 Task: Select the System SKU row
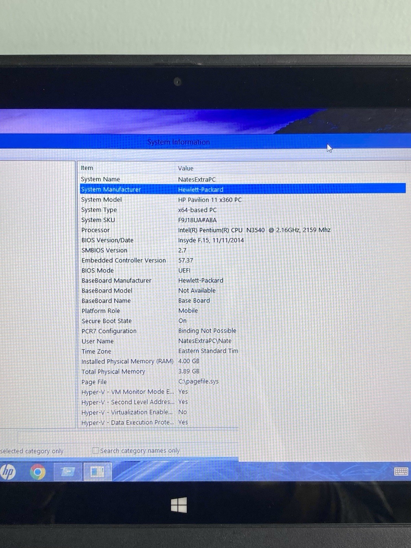click(x=242, y=220)
